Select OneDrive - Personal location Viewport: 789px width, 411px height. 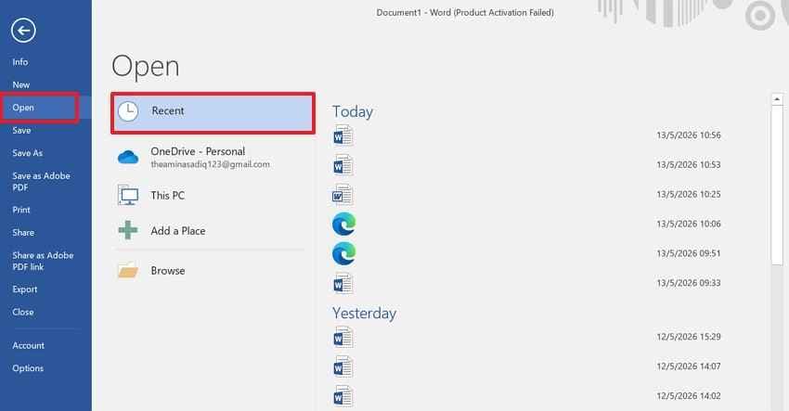coord(210,157)
